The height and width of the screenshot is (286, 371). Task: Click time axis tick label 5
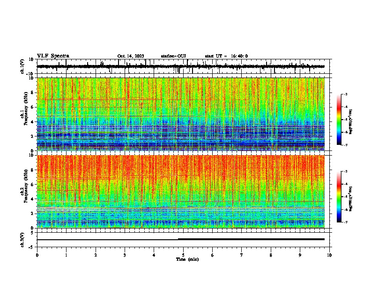pyautogui.click(x=183, y=255)
